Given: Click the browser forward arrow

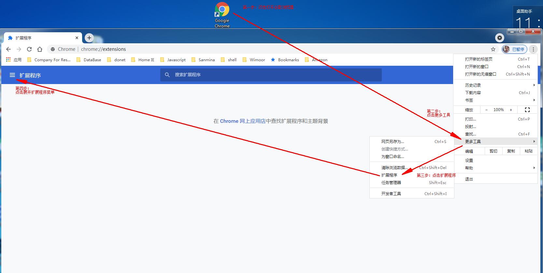Looking at the screenshot, I should pyautogui.click(x=19, y=49).
